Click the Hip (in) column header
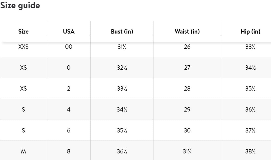This screenshot has width=271, height=160. pyautogui.click(x=250, y=32)
